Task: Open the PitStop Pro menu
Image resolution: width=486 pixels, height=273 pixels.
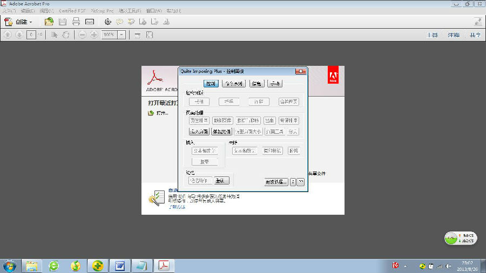Action: click(x=102, y=11)
